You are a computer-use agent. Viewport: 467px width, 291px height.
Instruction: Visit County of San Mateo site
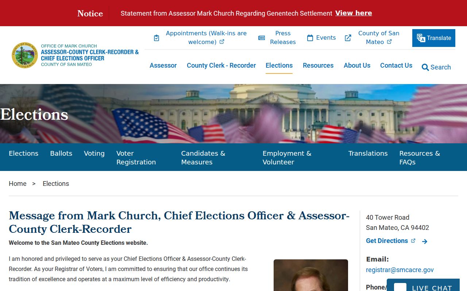(379, 37)
